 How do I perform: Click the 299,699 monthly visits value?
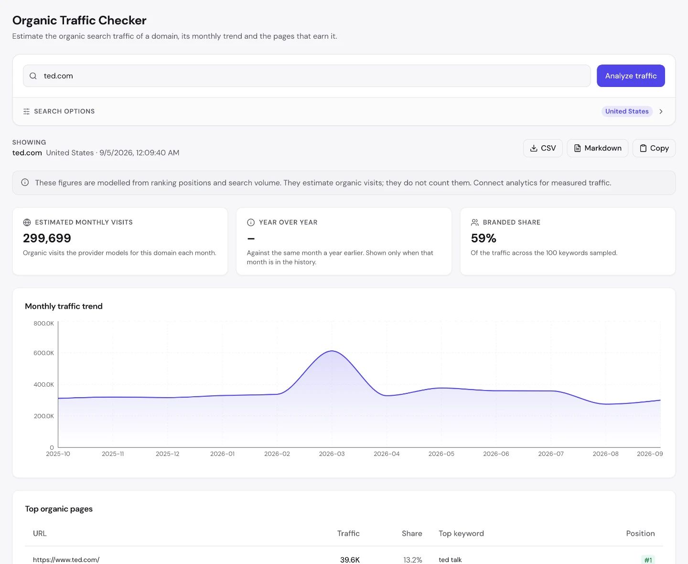tap(47, 238)
